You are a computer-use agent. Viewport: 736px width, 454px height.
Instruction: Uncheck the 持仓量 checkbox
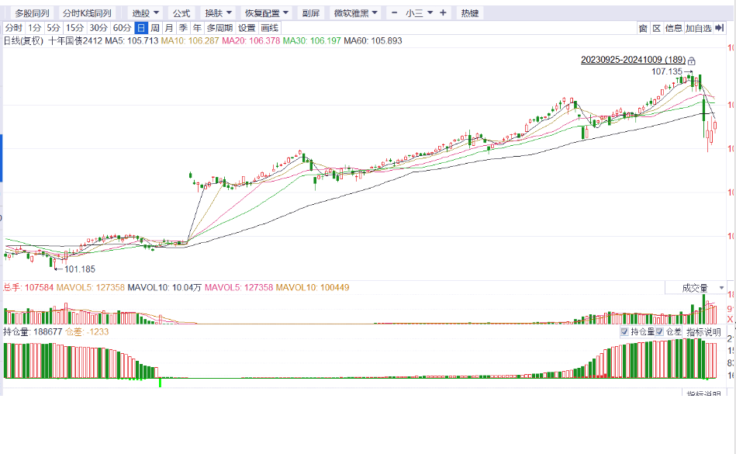pos(624,331)
